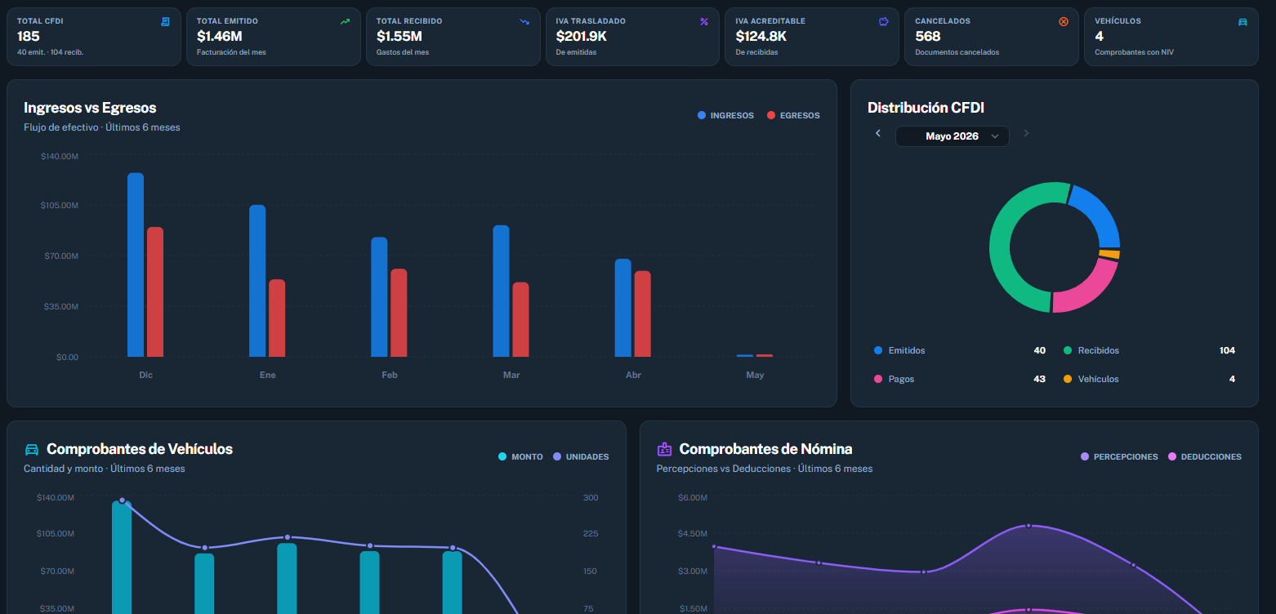Click the blue Ingresos bar for Ene

(257, 281)
